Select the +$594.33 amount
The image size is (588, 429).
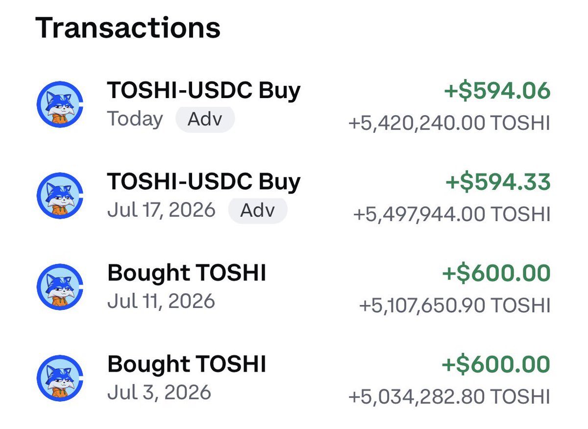point(498,182)
